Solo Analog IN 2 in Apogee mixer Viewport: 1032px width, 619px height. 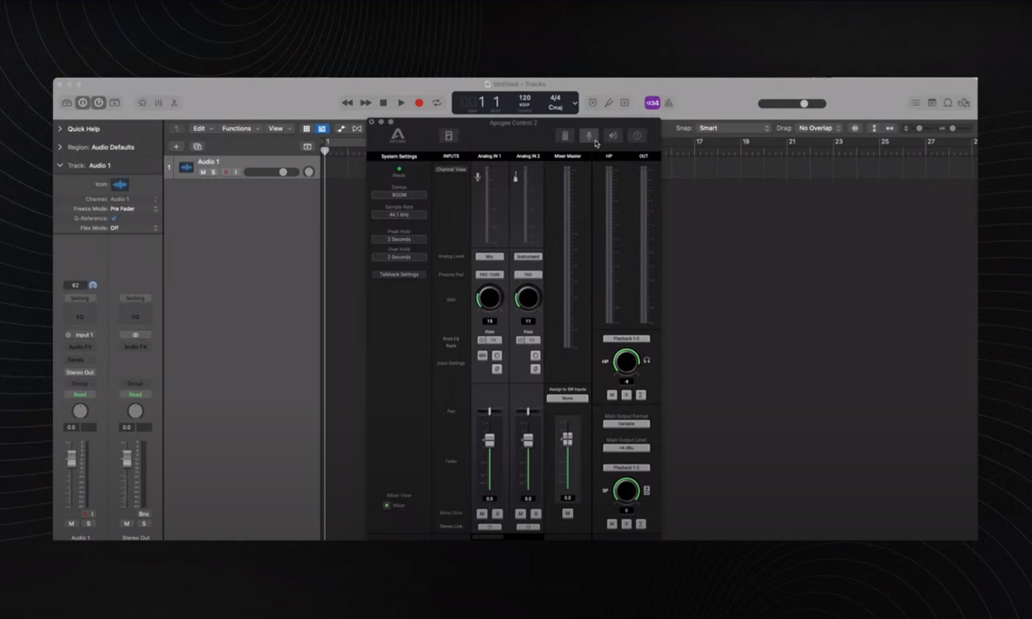coord(536,514)
